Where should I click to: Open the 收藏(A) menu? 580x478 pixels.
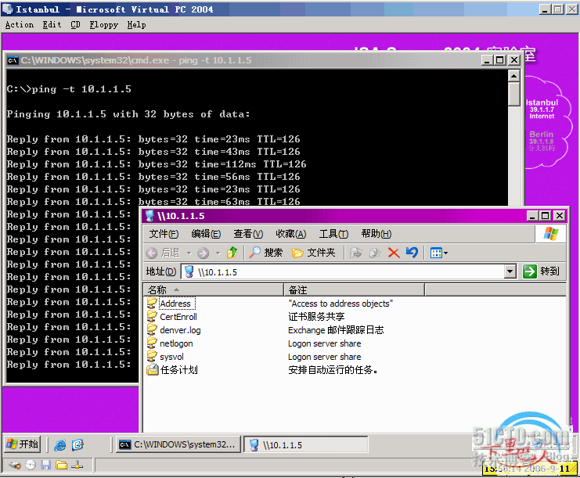[x=291, y=234]
